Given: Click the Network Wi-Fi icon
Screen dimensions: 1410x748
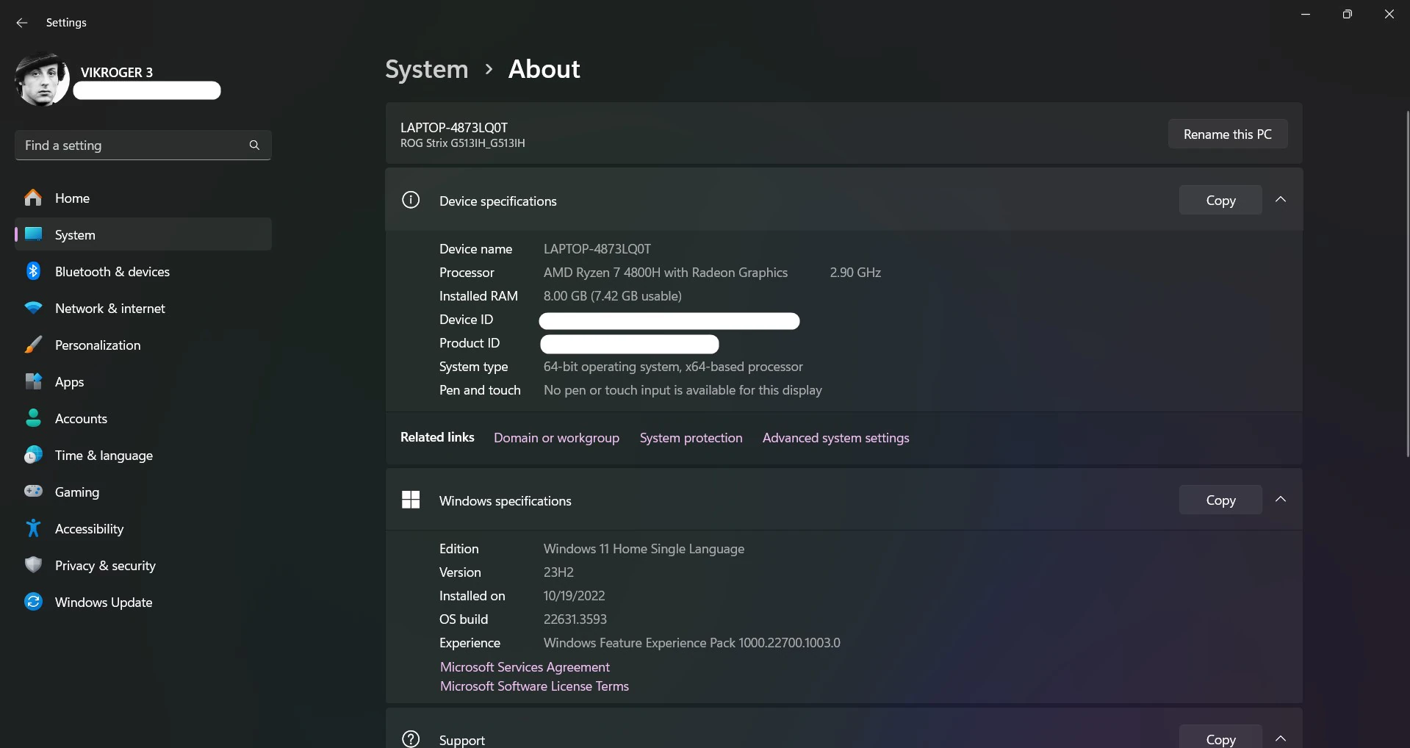Looking at the screenshot, I should click(x=33, y=308).
